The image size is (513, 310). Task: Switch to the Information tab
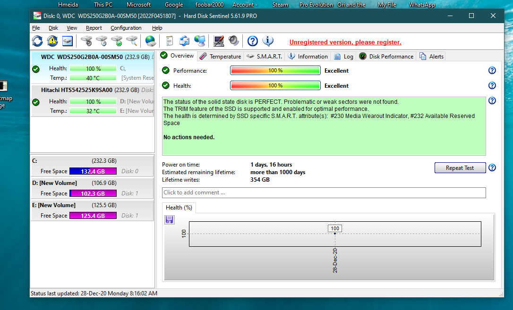coord(308,57)
